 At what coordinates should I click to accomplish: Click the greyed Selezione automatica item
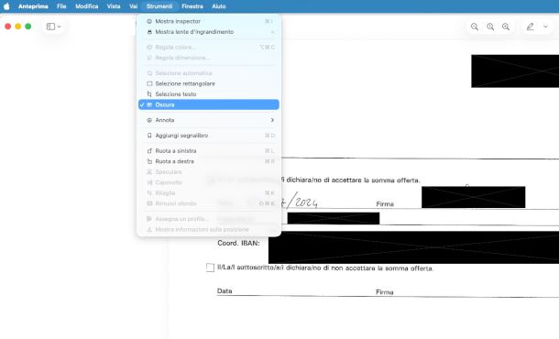[209, 73]
